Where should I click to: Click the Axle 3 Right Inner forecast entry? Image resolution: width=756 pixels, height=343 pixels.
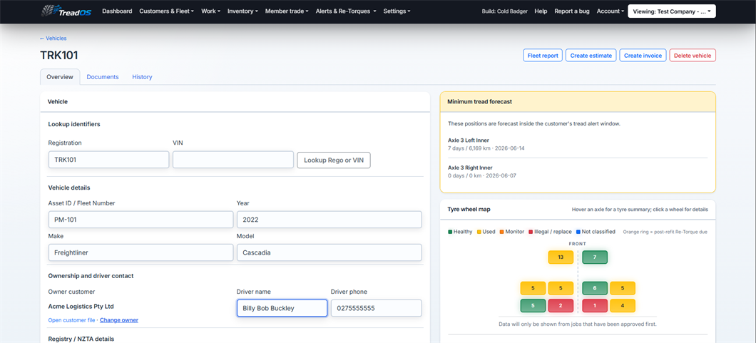tap(578, 171)
